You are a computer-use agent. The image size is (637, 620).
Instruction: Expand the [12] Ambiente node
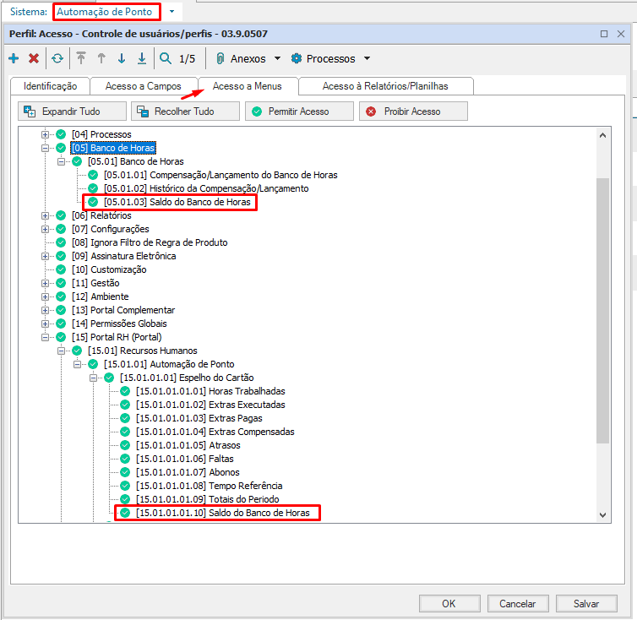tap(45, 296)
